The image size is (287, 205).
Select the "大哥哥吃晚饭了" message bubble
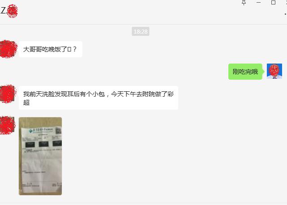point(51,49)
